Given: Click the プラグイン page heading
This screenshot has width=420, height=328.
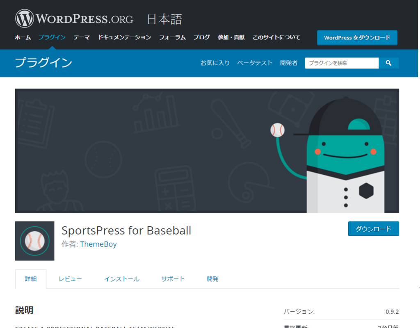Looking at the screenshot, I should (43, 63).
